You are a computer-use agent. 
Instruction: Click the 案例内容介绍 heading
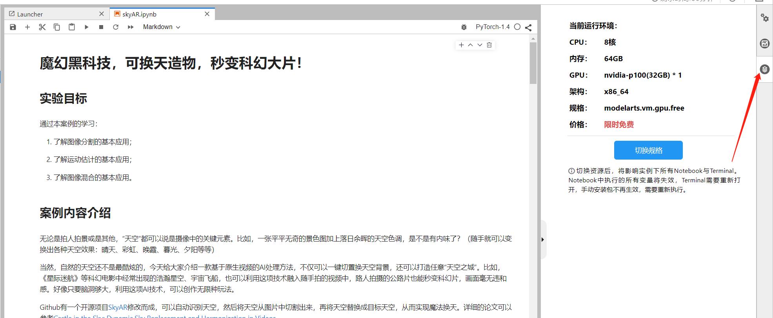pos(75,213)
